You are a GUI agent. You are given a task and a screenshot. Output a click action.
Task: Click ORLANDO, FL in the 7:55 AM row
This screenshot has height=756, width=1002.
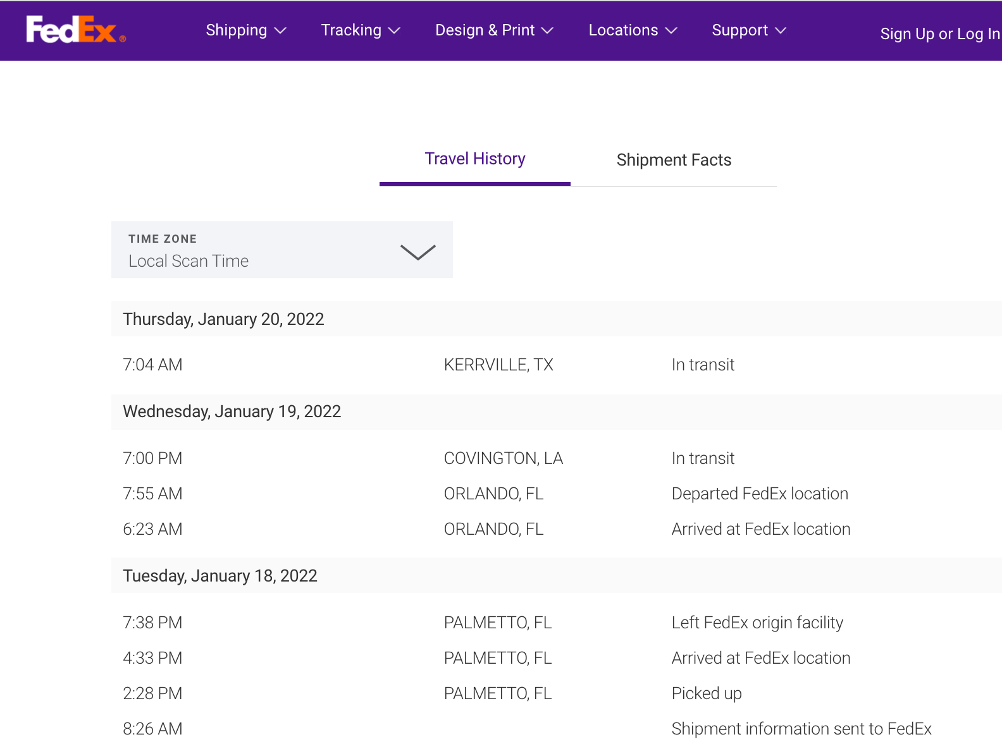(x=493, y=494)
